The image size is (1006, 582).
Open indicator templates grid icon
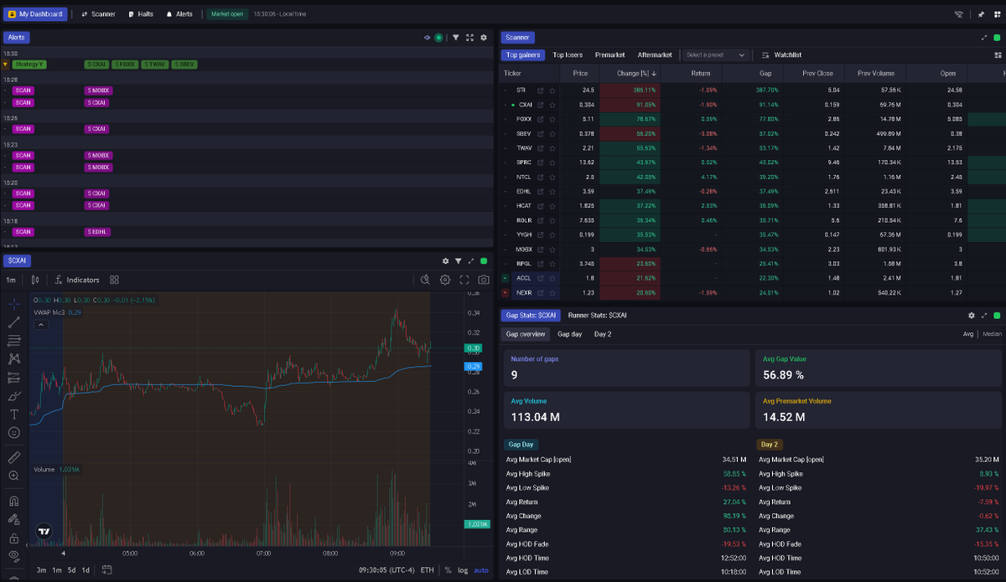point(115,280)
